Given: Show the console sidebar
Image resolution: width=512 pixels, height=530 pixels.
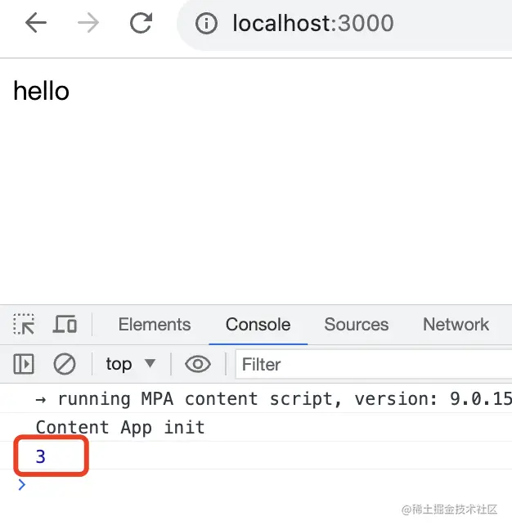Looking at the screenshot, I should 24,364.
